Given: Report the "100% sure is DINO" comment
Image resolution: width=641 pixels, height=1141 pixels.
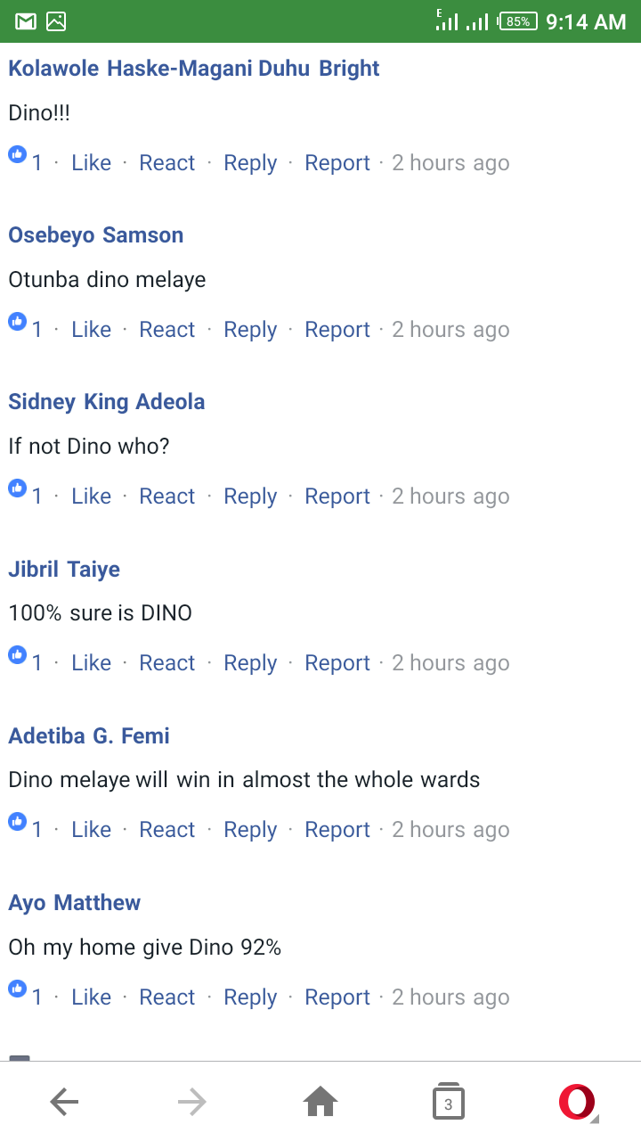Looking at the screenshot, I should pos(337,663).
